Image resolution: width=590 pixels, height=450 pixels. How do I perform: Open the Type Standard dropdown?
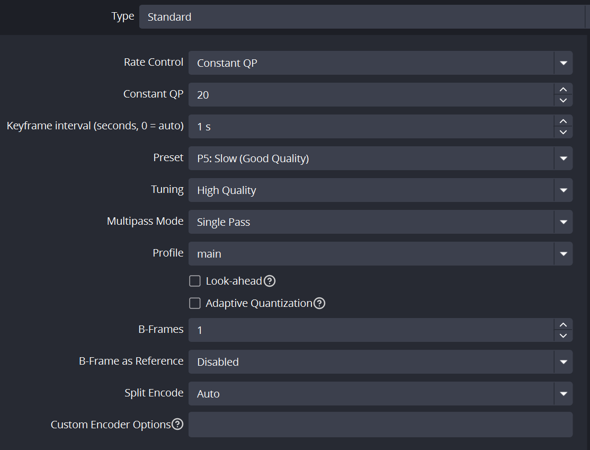(363, 17)
